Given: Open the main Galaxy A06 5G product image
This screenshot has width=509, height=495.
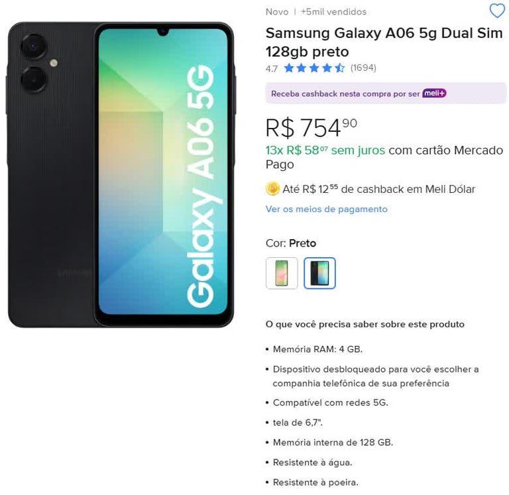Looking at the screenshot, I should tap(121, 175).
